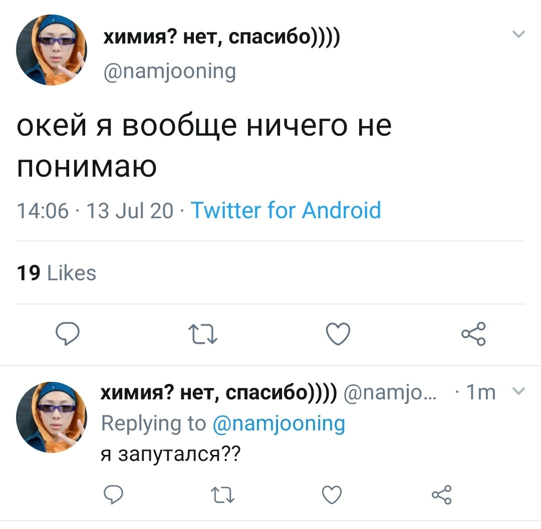Open the reply's '1m' timestamp
The image size is (541, 529).
click(480, 392)
